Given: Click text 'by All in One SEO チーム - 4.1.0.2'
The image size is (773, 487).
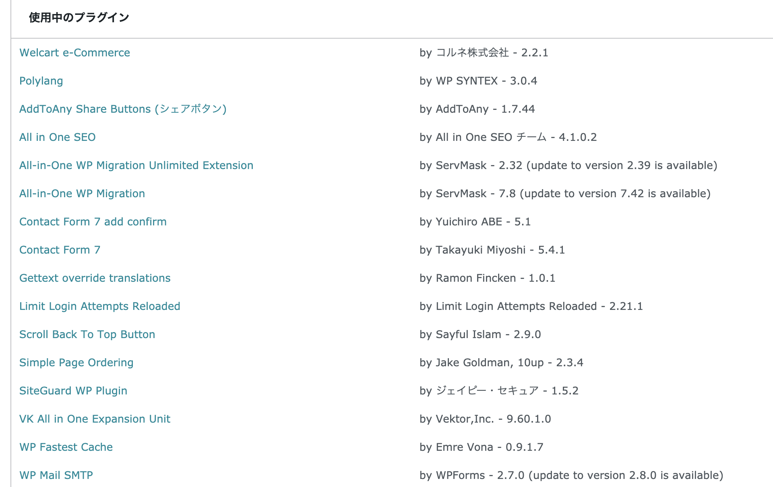Looking at the screenshot, I should coord(508,137).
